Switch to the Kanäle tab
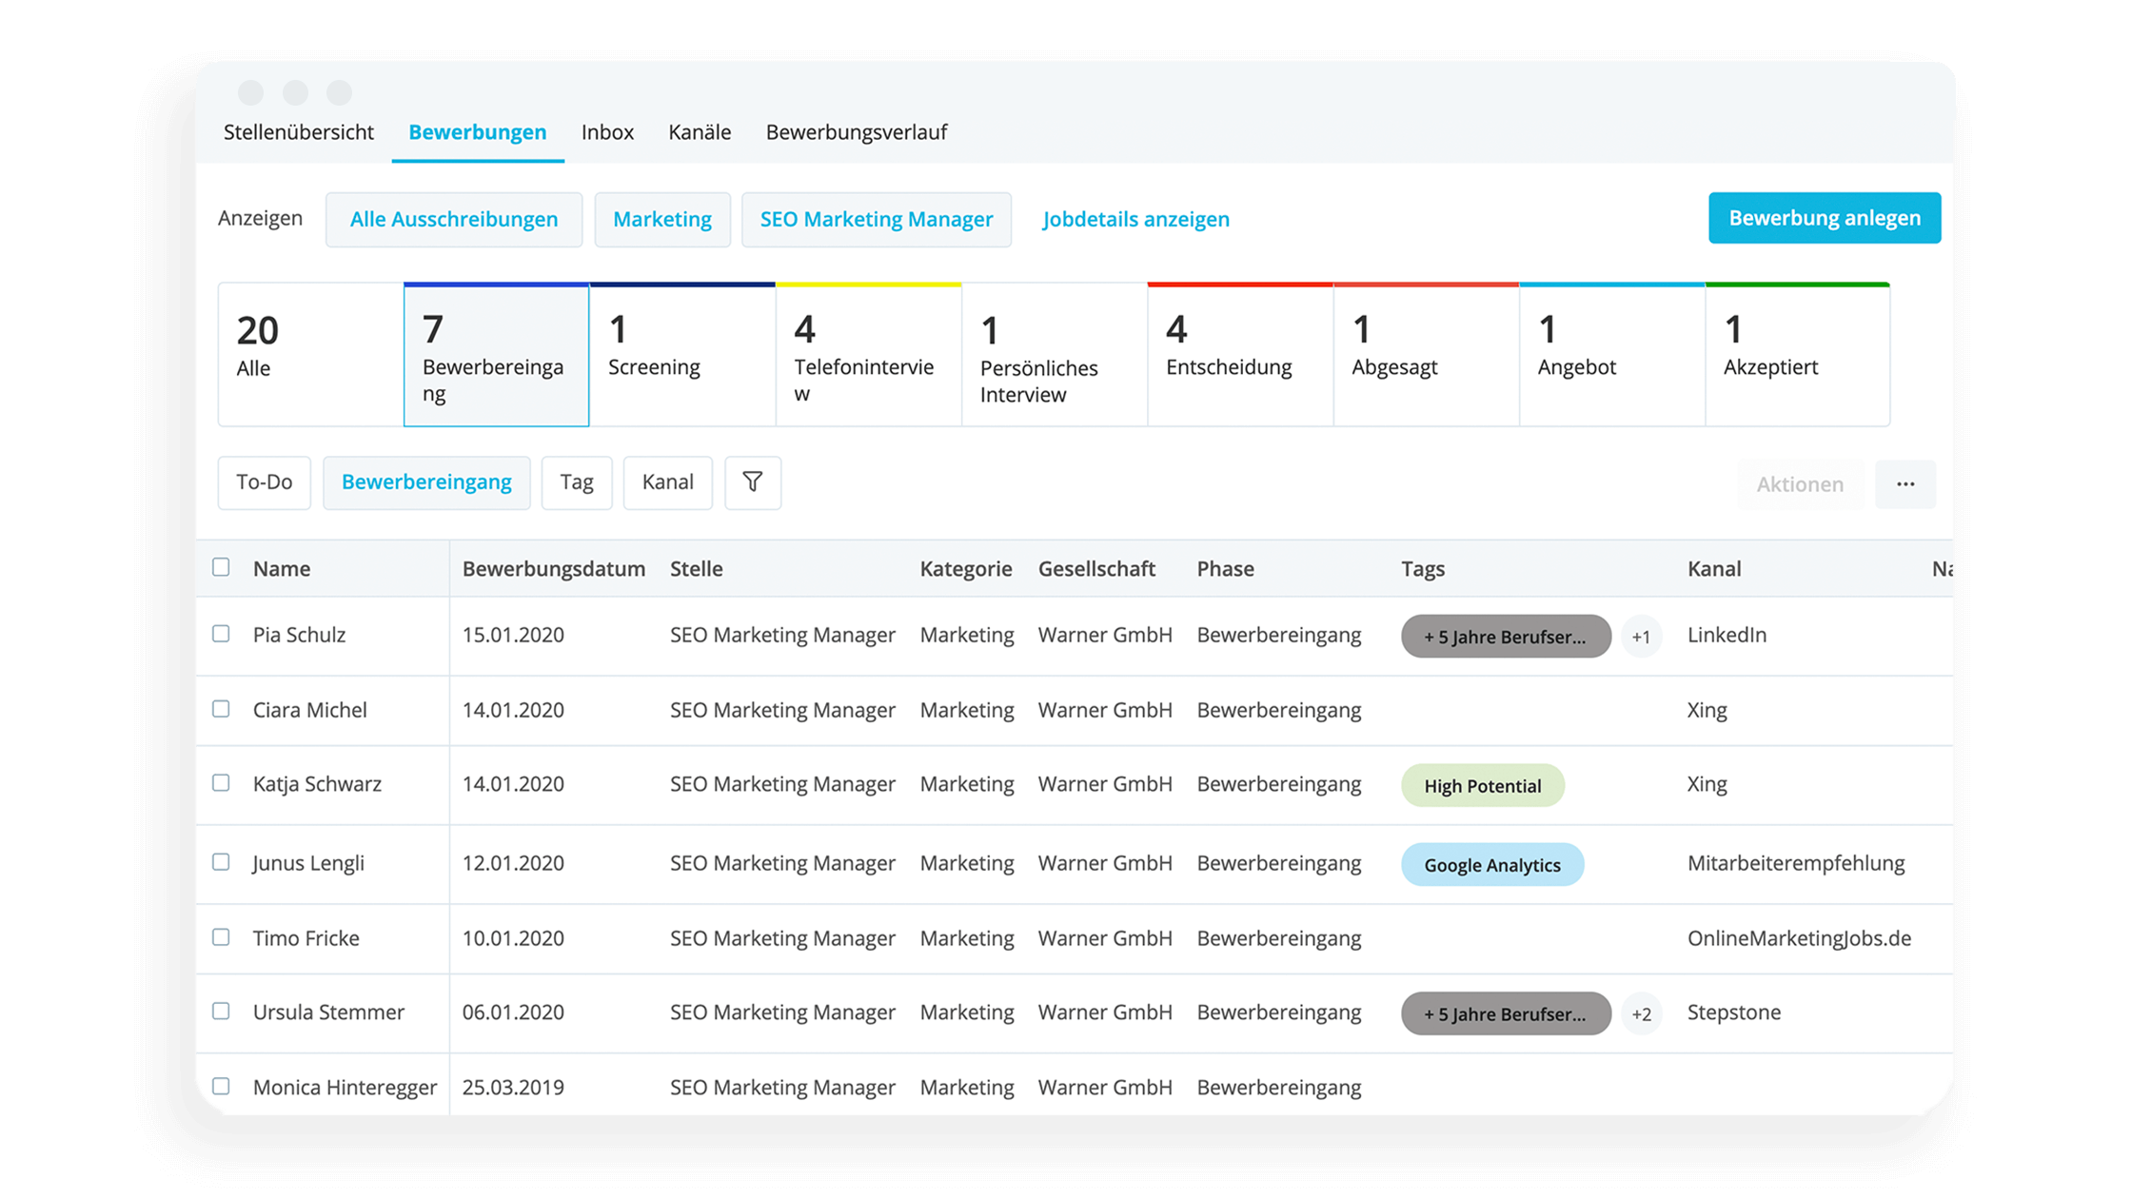2151x1199 pixels. pos(700,132)
